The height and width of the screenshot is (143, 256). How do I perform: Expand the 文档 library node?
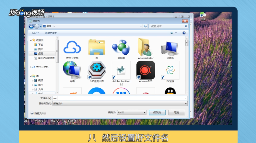pos(33,89)
